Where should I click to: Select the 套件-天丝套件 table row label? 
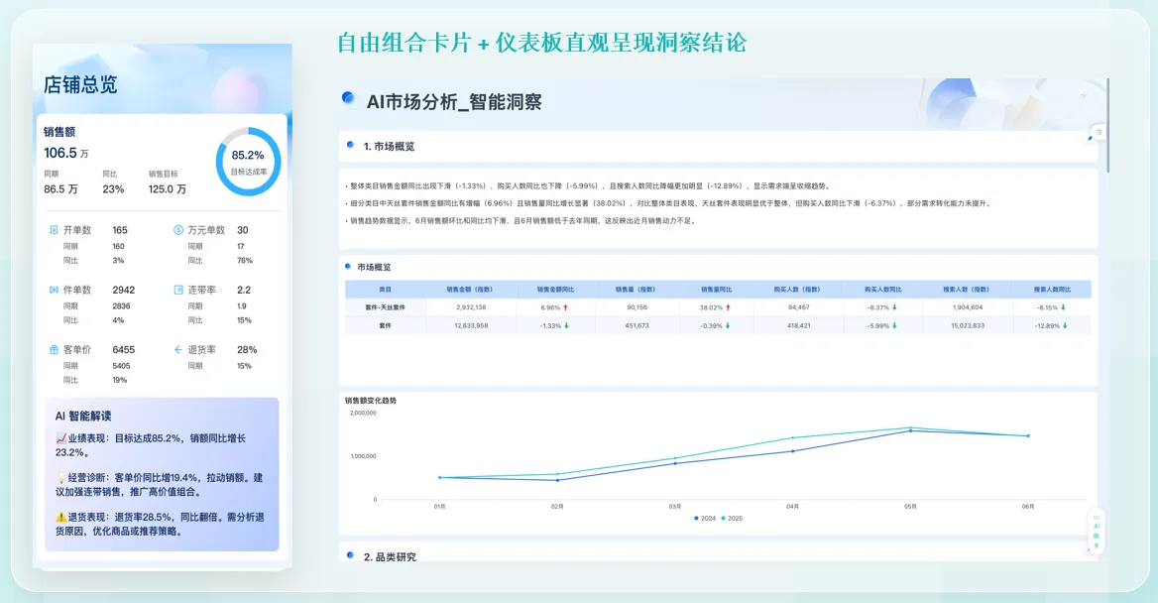coord(386,307)
